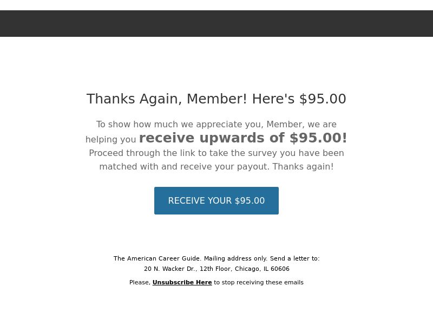Click the '$95.00' amount in the heading
Viewport: 433px width, 325px height.
(323, 99)
